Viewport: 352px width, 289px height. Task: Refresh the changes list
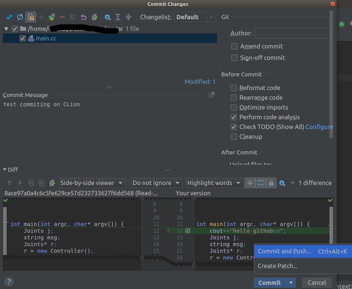[x=20, y=17]
